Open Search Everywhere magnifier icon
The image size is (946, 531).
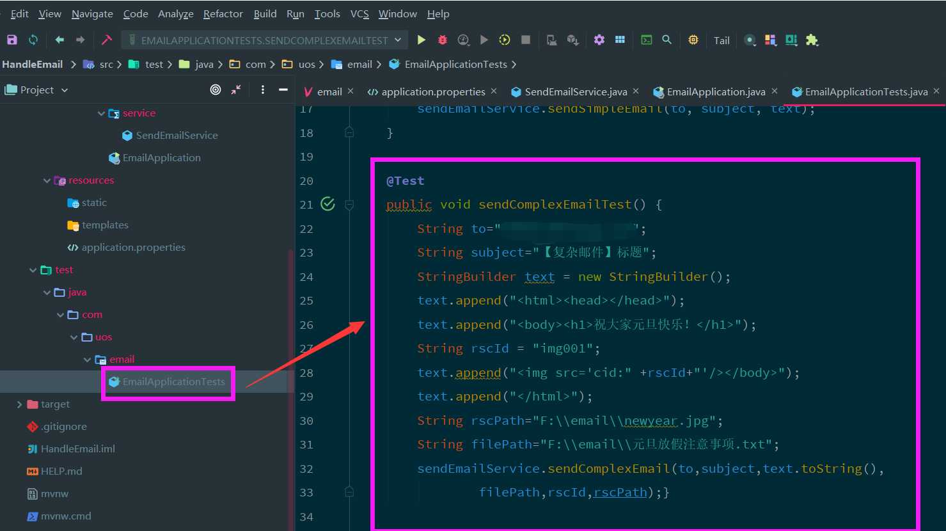coord(666,40)
